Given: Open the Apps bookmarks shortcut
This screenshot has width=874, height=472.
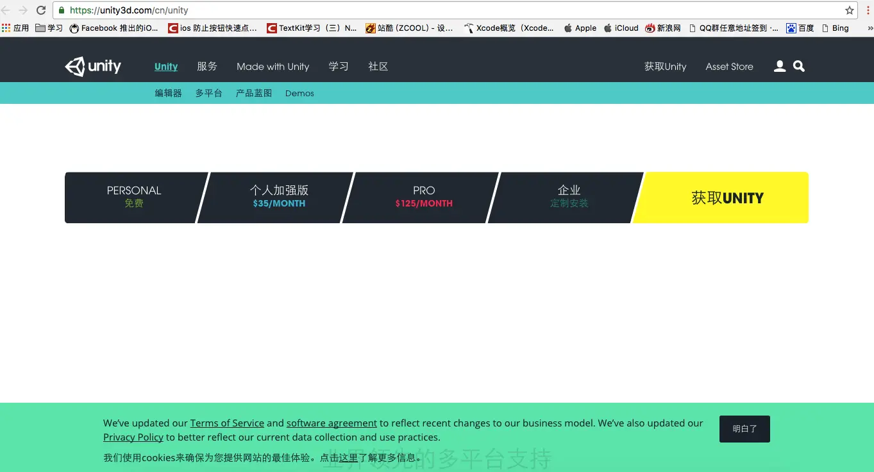Looking at the screenshot, I should click(x=16, y=28).
